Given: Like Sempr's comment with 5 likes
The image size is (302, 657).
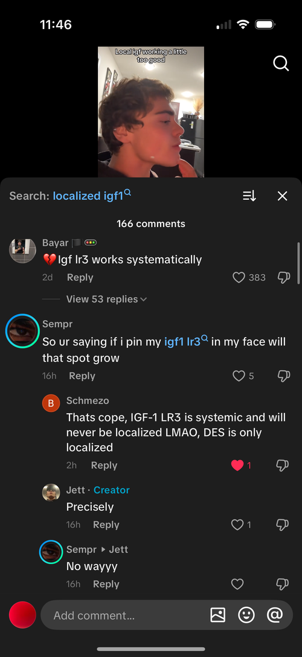Looking at the screenshot, I should pos(239,376).
